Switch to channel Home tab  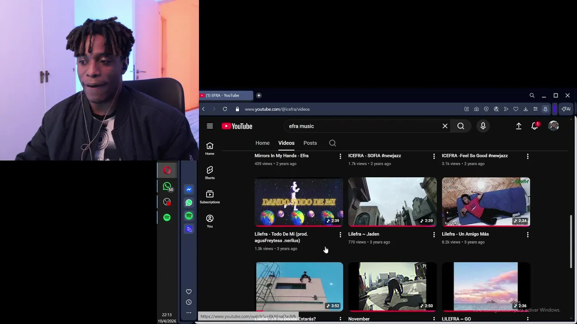pyautogui.click(x=262, y=143)
